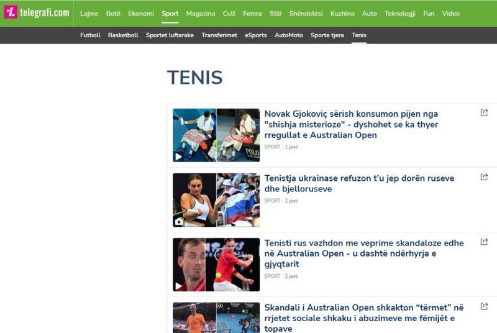The height and width of the screenshot is (333, 497).
Task: Share the Australian Open scandal article
Action: pos(484,306)
